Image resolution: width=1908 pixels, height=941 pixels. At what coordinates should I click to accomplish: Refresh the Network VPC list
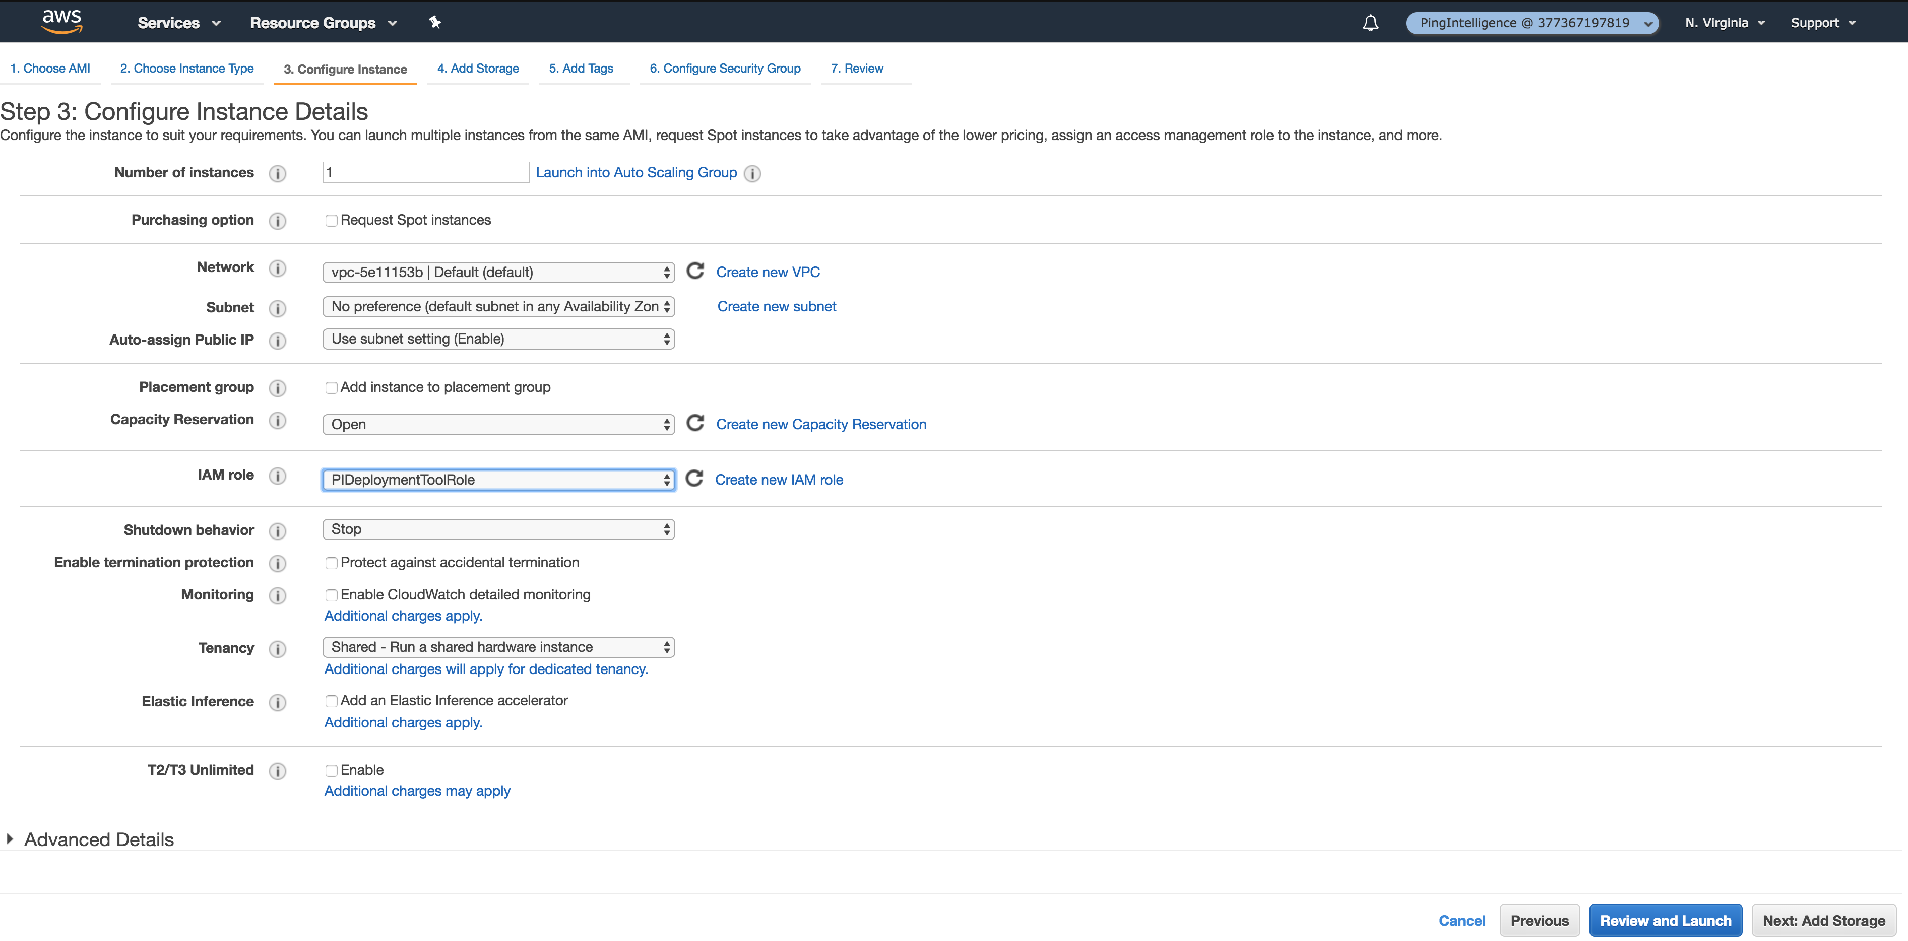coord(695,271)
